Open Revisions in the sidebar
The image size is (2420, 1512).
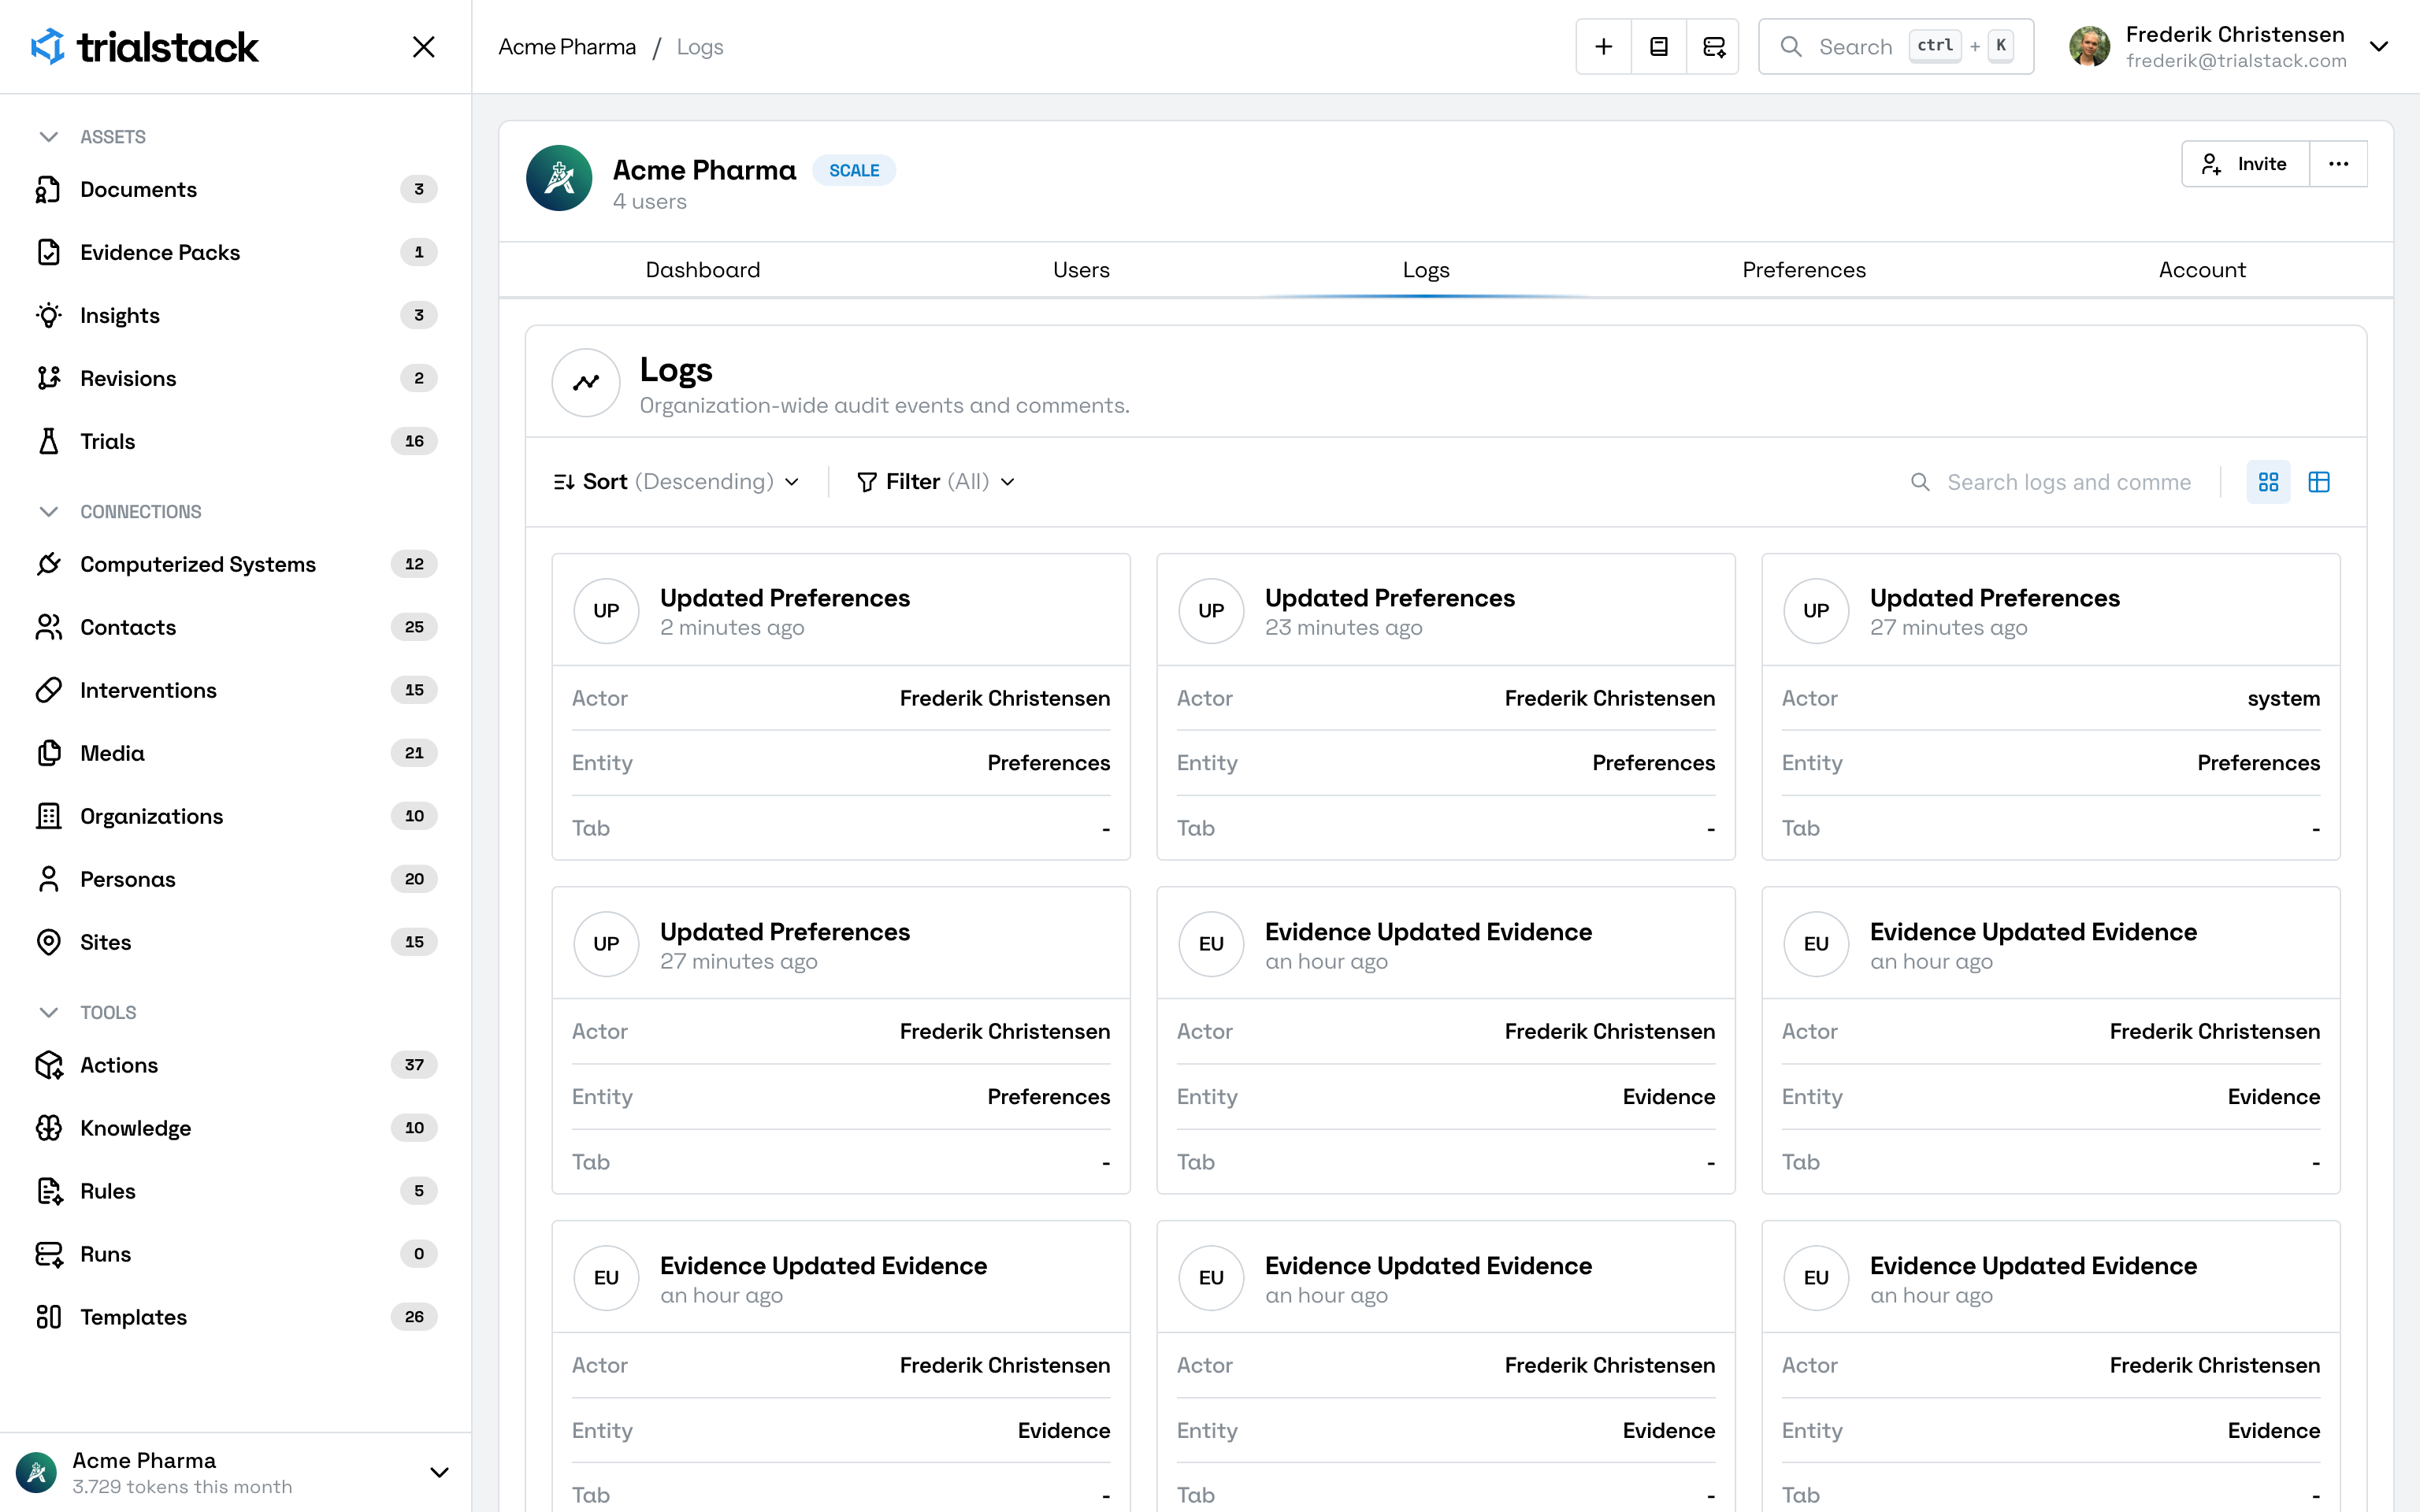pyautogui.click(x=236, y=378)
